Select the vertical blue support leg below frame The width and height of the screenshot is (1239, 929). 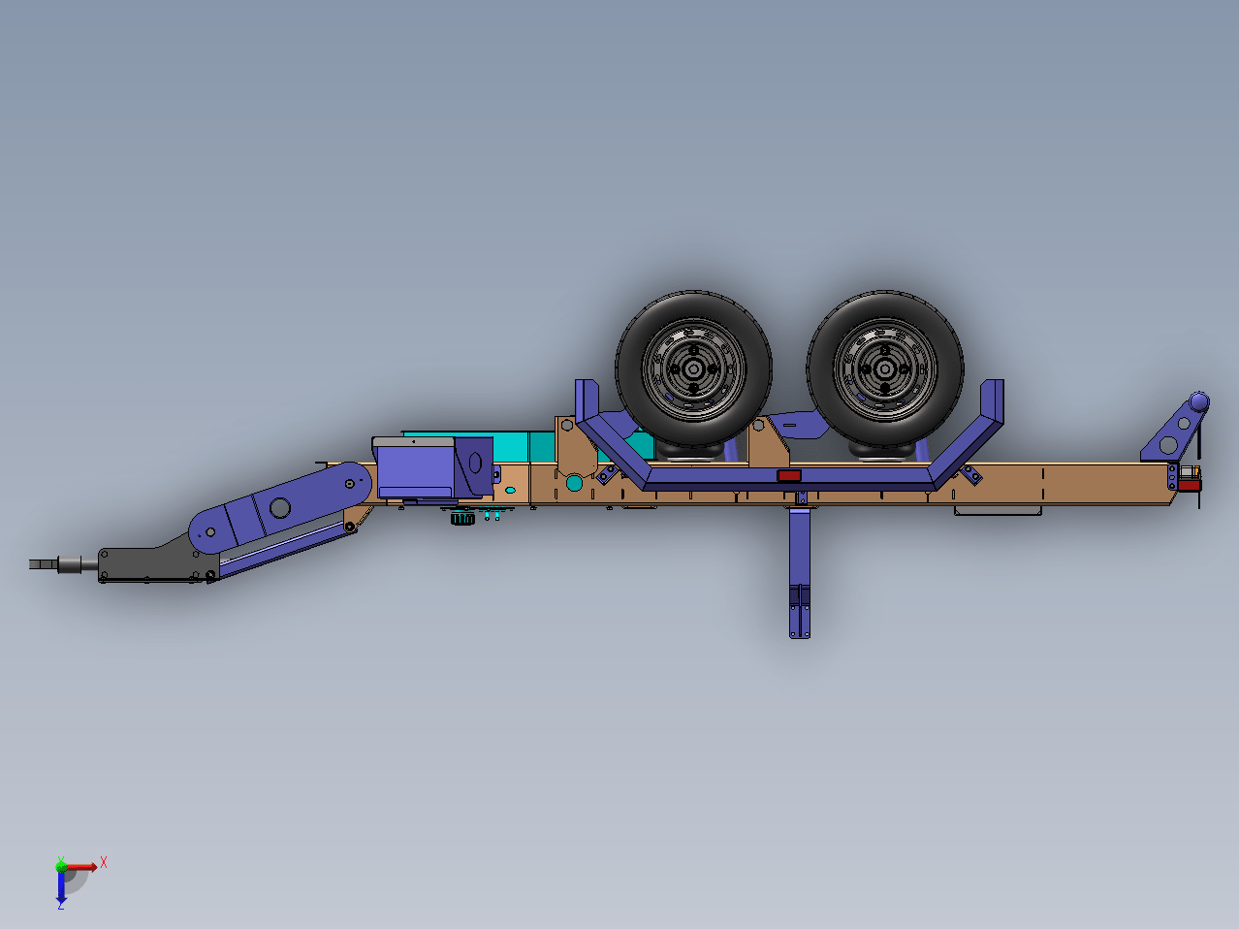pyautogui.click(x=799, y=572)
